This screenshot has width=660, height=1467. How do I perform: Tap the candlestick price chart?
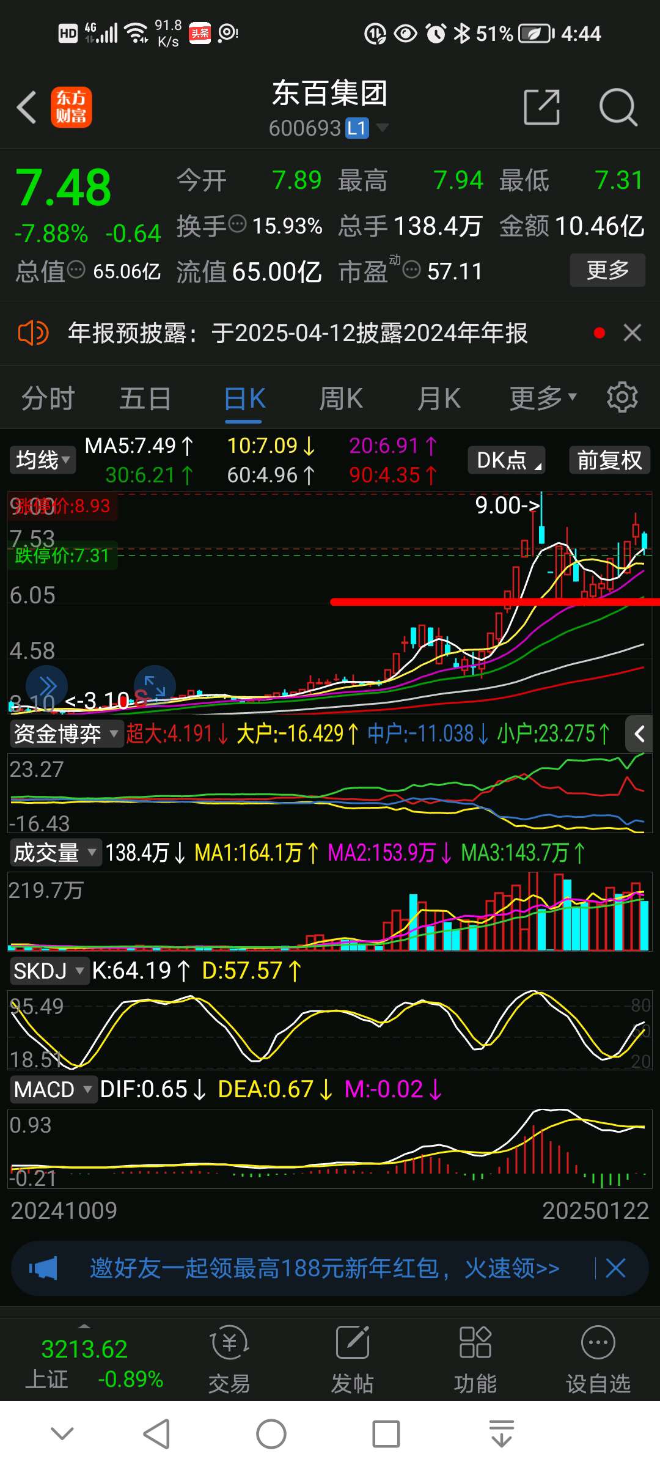click(x=330, y=602)
